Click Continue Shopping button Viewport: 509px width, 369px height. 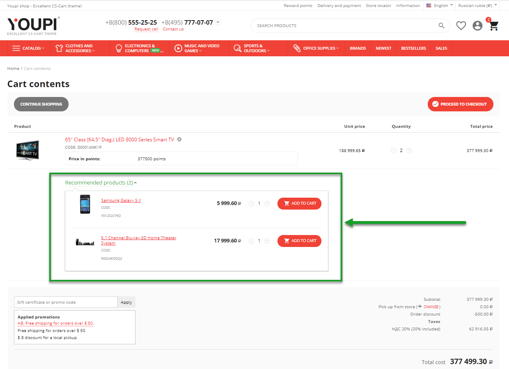click(41, 104)
